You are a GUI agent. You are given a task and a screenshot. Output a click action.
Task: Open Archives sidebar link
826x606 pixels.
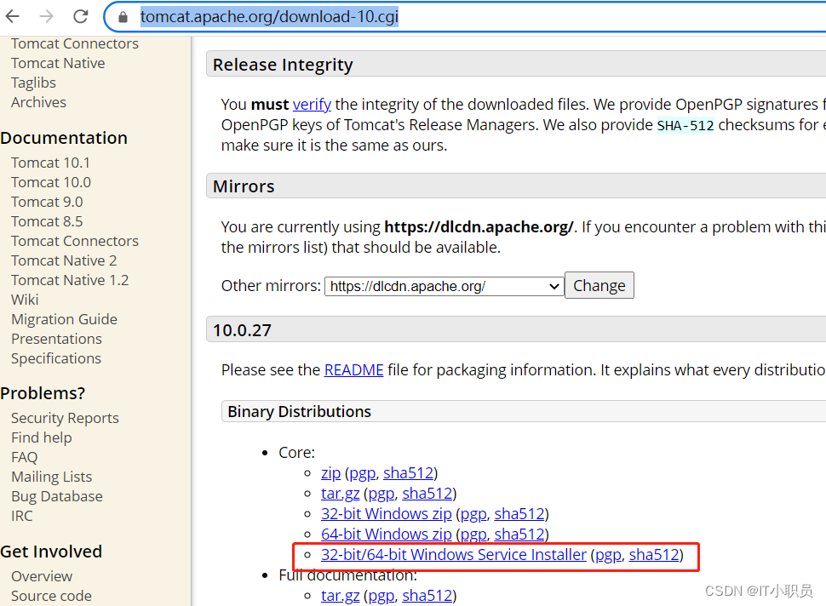[x=38, y=102]
